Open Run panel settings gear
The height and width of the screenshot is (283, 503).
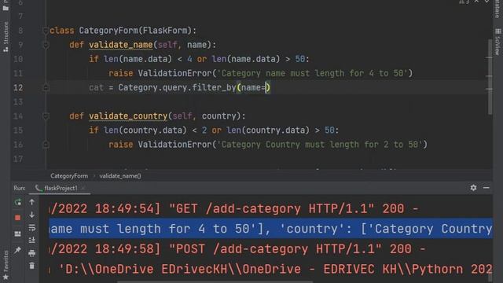473,188
